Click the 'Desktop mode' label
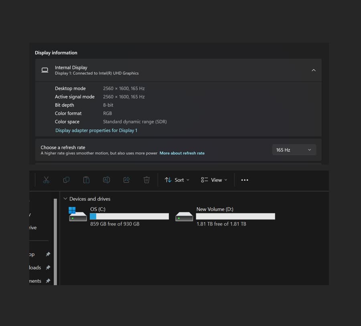 click(70, 89)
